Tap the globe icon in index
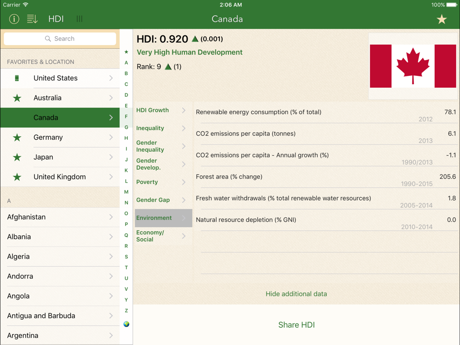 click(126, 324)
